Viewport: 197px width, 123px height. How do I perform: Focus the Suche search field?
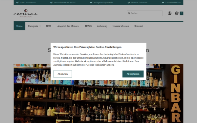click(144, 13)
